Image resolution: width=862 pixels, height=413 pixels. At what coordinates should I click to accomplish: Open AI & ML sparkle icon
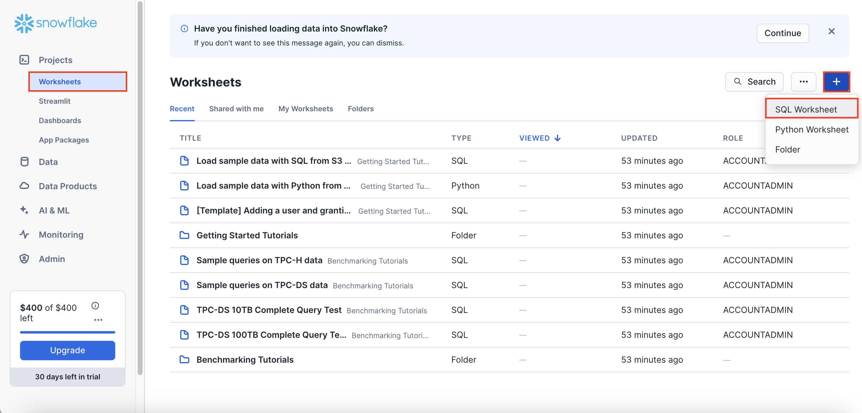click(x=24, y=210)
